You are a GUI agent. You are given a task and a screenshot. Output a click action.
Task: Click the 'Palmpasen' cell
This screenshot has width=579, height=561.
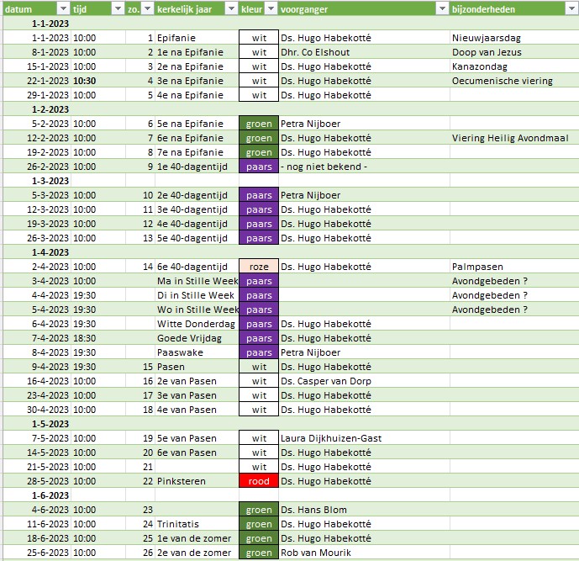[x=513, y=267]
